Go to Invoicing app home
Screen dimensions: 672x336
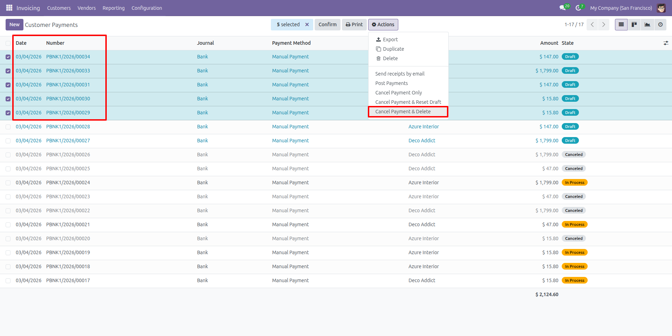pos(28,8)
